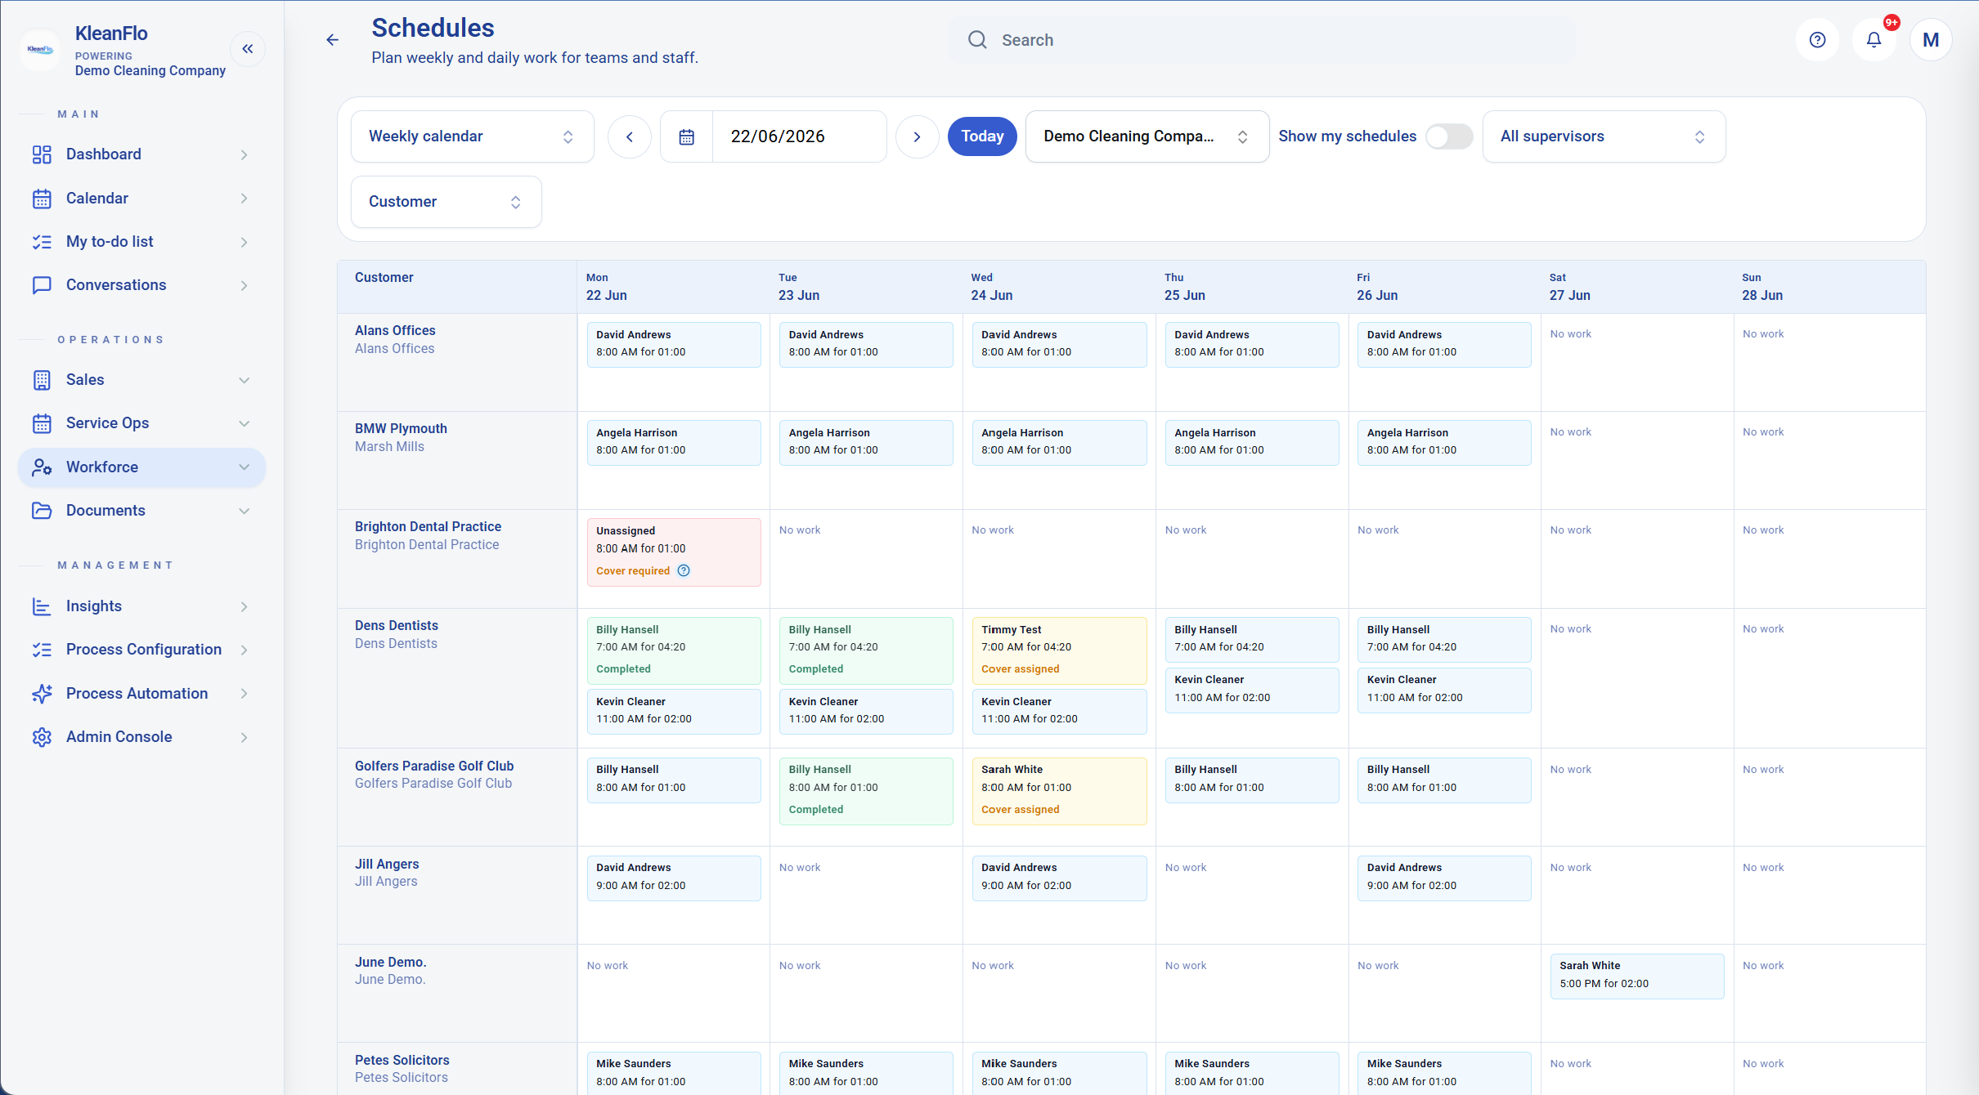Open the help question mark icon
This screenshot has width=1979, height=1095.
[1817, 40]
